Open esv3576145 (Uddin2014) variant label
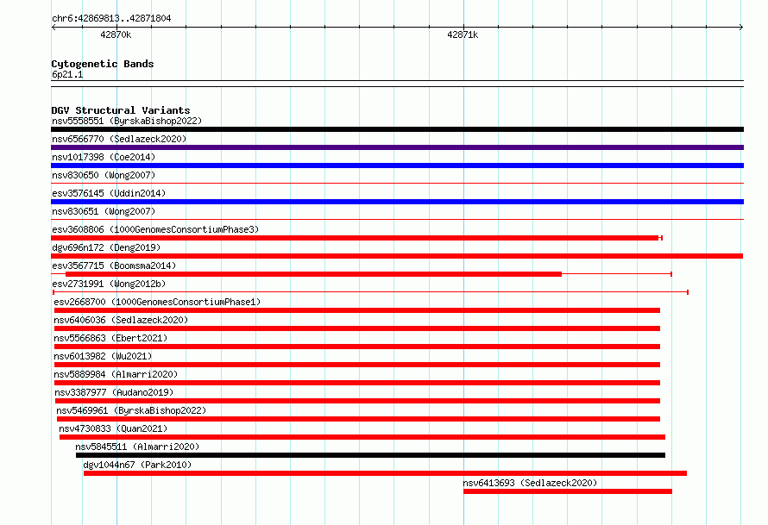 click(109, 193)
